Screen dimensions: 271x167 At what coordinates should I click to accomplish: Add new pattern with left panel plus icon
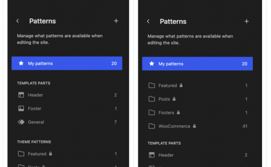pos(116,21)
